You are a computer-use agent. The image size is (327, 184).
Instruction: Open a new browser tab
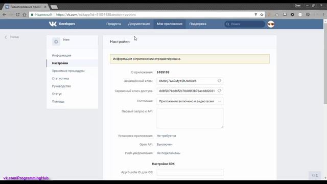point(54,7)
